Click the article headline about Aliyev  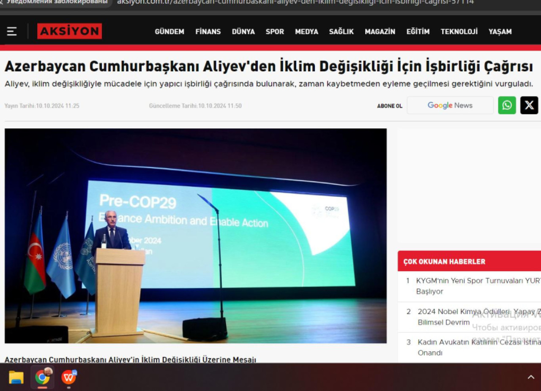coord(269,66)
